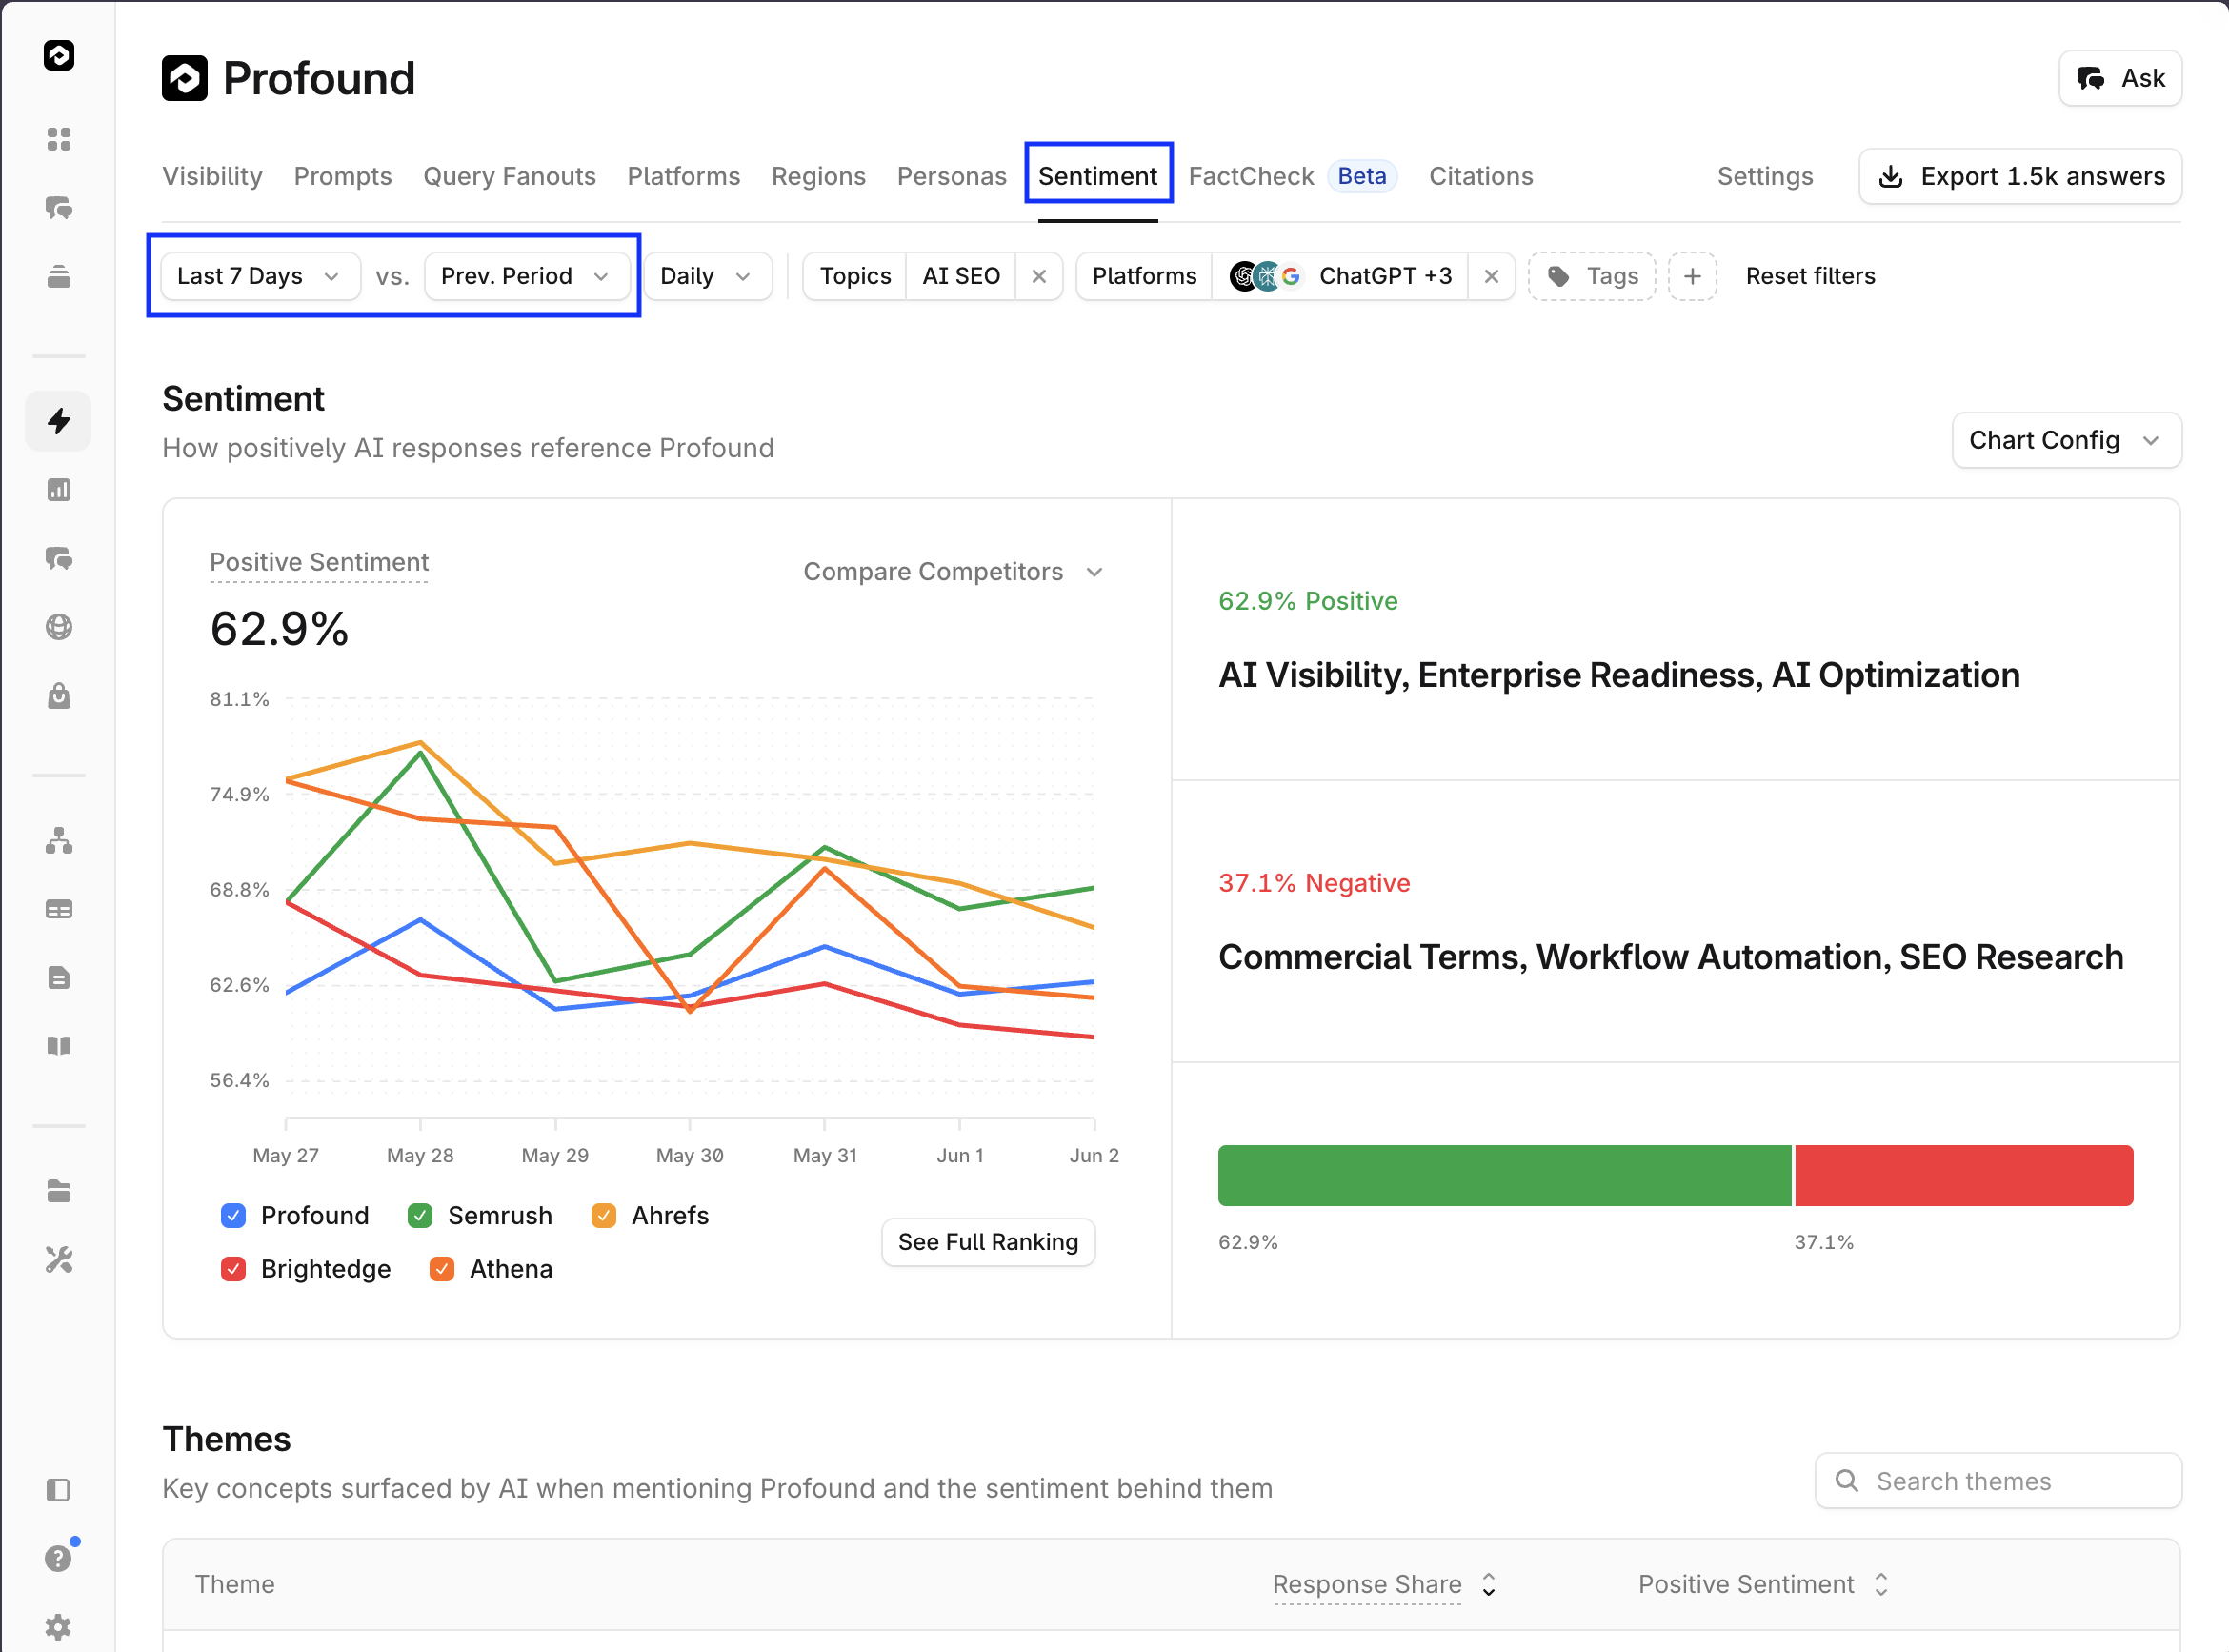
Task: Add a Tags filter
Action: point(1592,276)
